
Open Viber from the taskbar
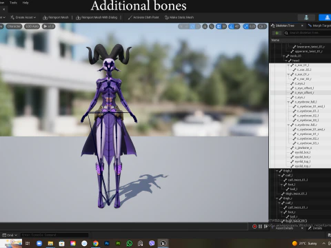point(152,243)
